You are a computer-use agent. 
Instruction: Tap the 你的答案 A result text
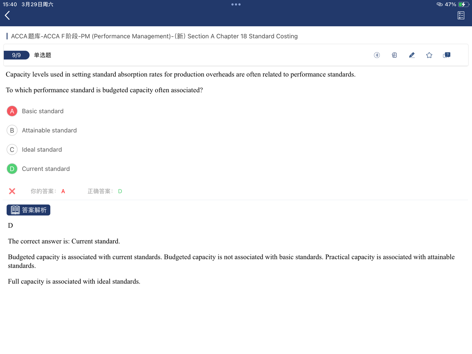pyautogui.click(x=48, y=191)
